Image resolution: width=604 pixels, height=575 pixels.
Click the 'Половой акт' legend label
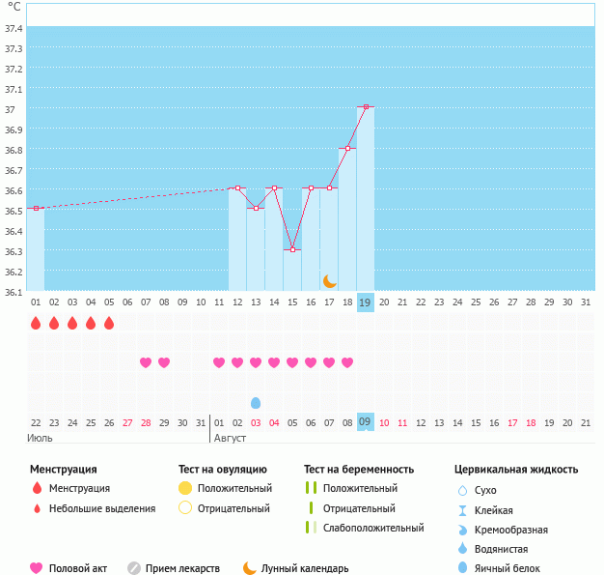82,568
